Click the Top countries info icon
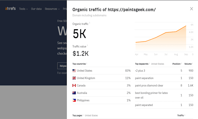 pyautogui.click(x=87, y=63)
